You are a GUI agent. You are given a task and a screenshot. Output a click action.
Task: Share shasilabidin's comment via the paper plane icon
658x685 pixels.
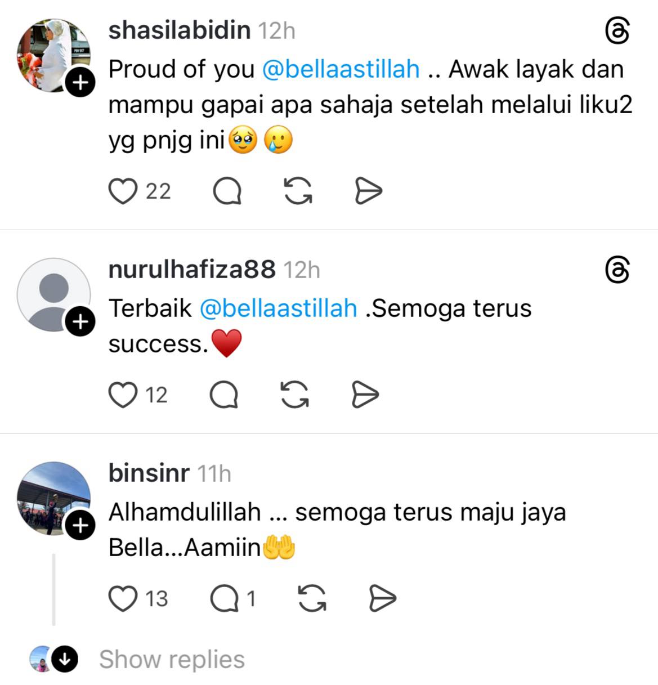[x=369, y=191]
